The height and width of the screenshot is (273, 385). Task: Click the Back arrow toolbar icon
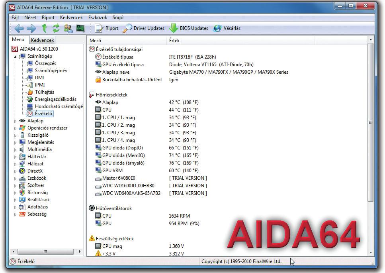(x=19, y=29)
